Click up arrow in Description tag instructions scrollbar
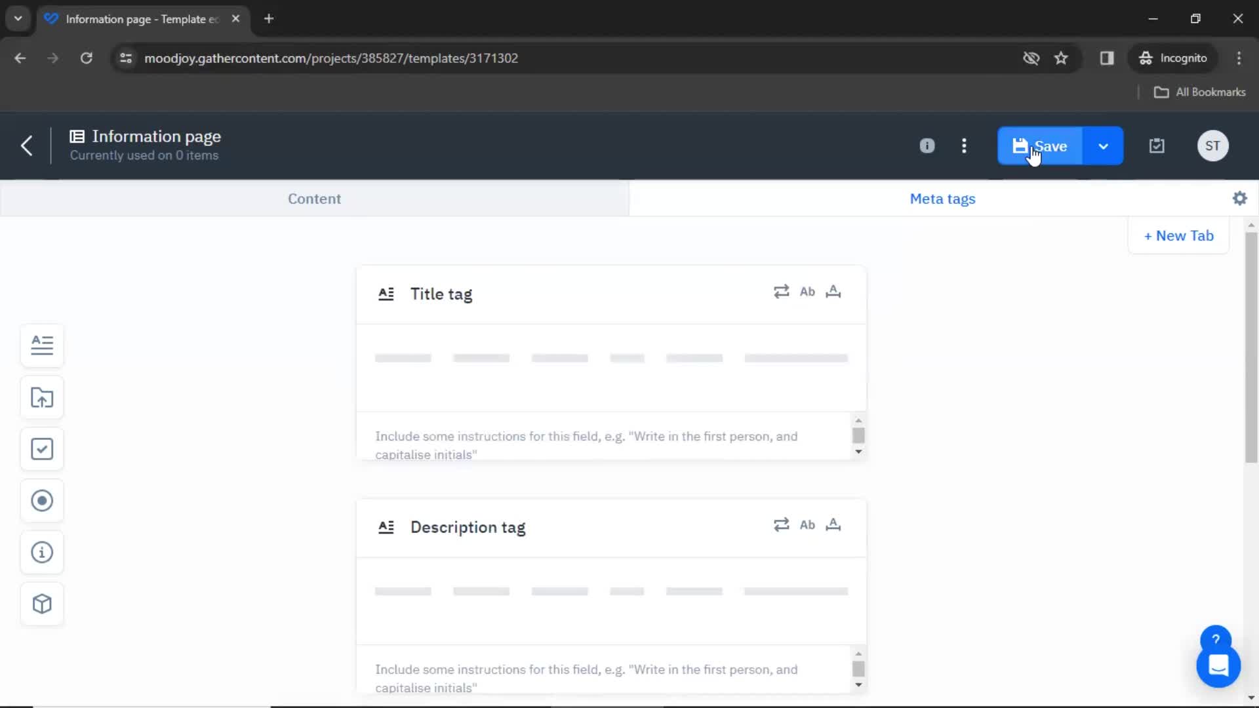The height and width of the screenshot is (708, 1259). 858,654
